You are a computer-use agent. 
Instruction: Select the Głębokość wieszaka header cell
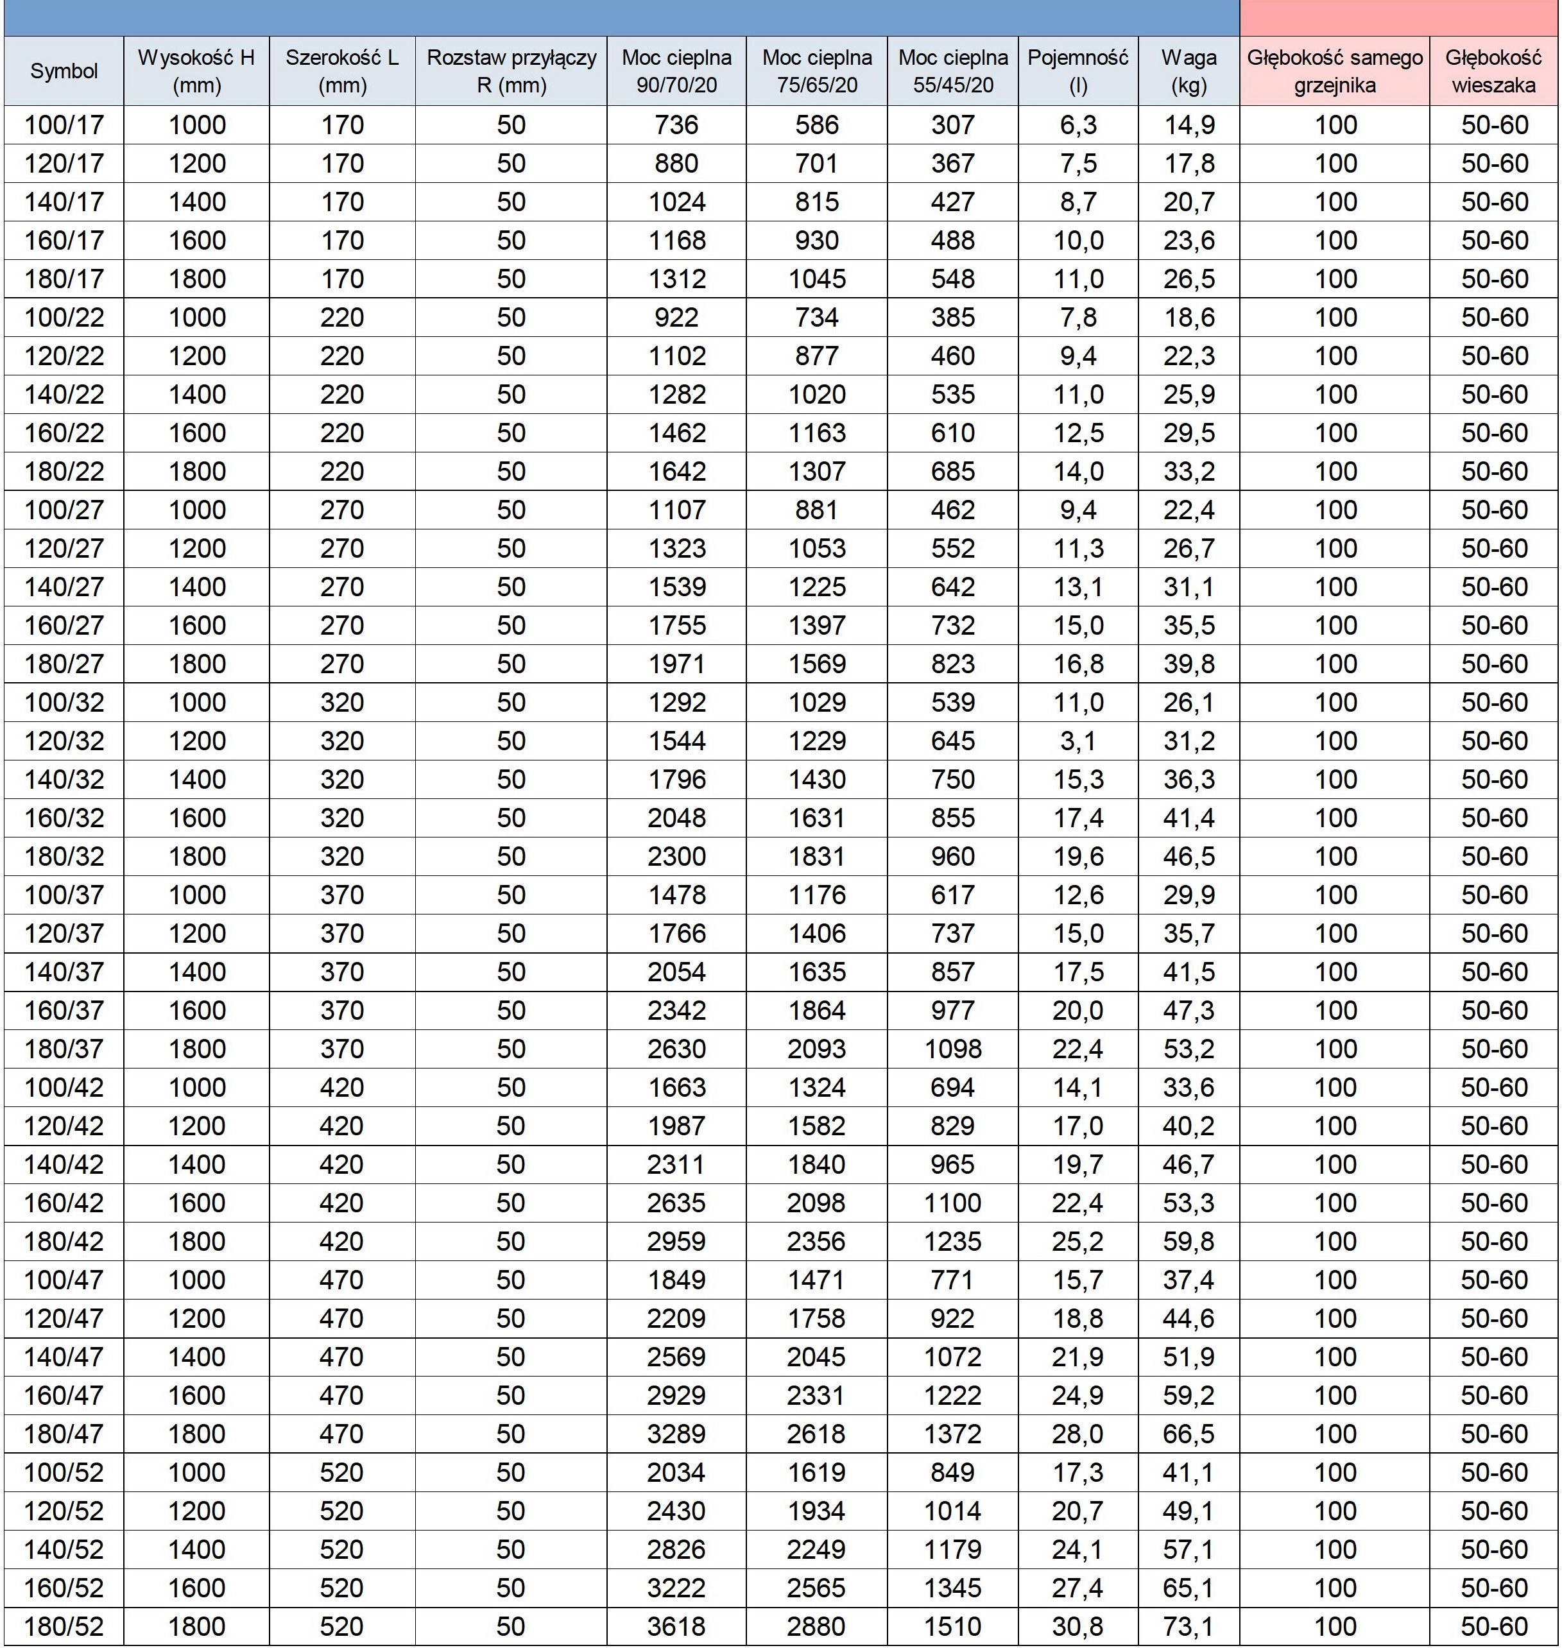click(1495, 72)
